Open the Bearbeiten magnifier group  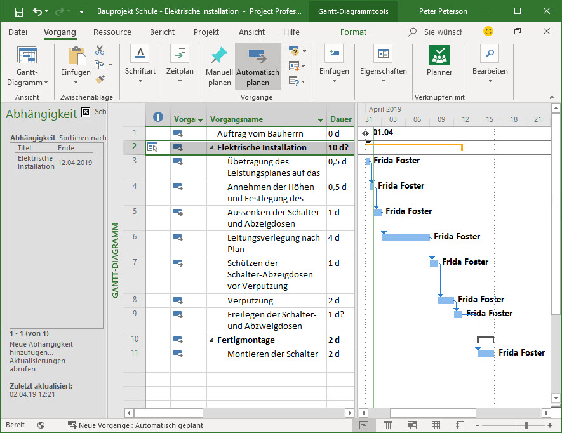(490, 63)
